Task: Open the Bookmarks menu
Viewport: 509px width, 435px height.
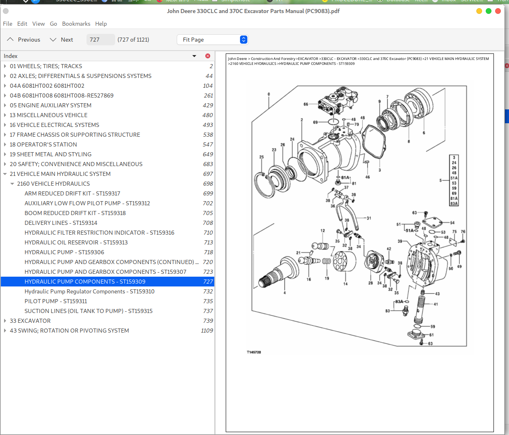Action: tap(76, 24)
